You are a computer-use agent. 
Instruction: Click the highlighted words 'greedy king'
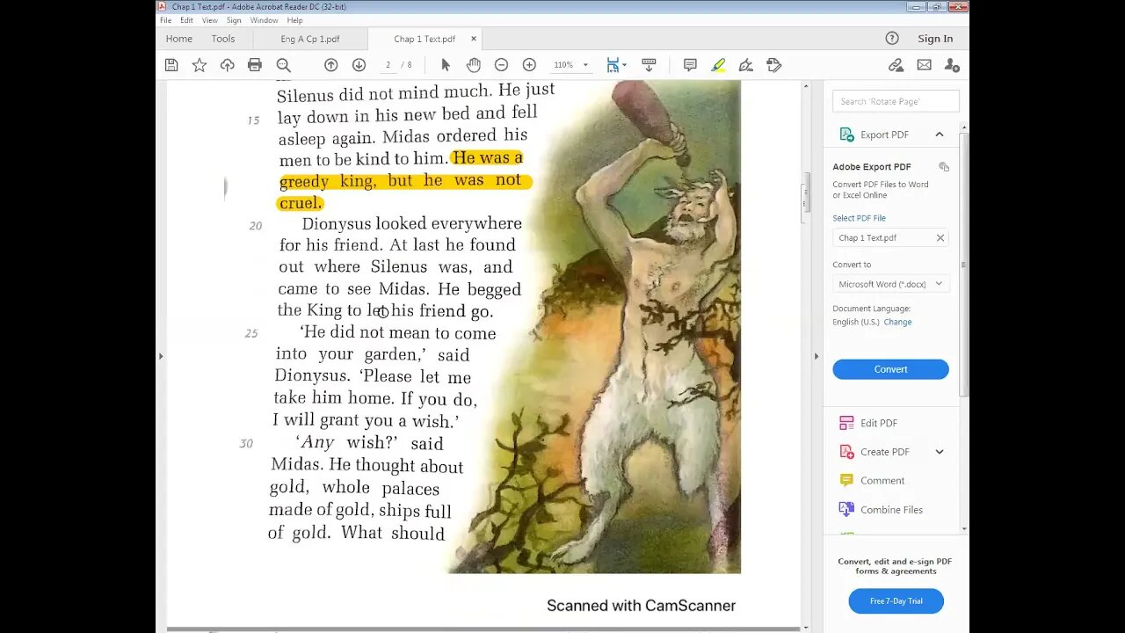coord(328,181)
